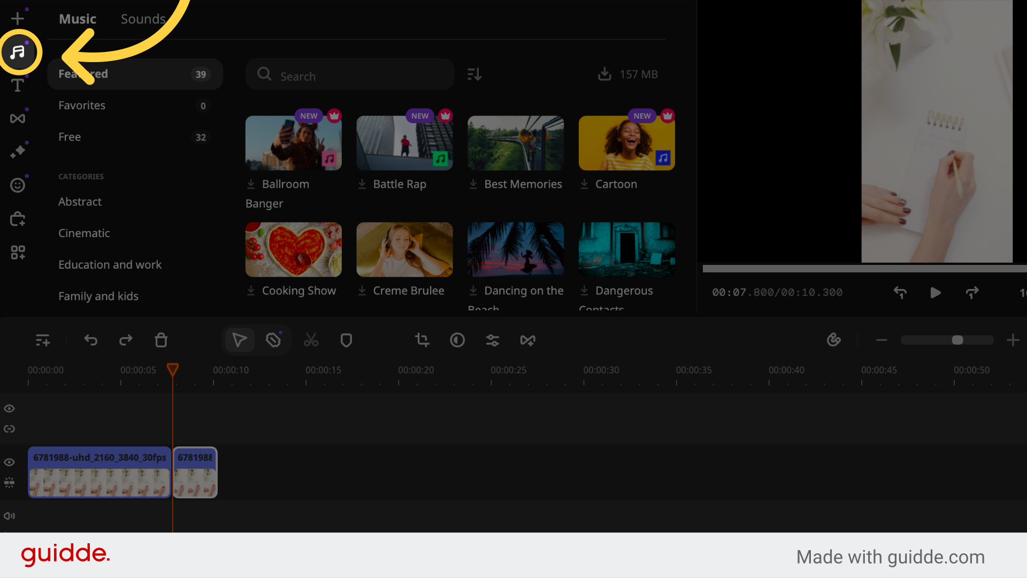Screen dimensions: 1027x578
Task: Click the crop tool in timeline toolbar
Action: click(x=422, y=340)
